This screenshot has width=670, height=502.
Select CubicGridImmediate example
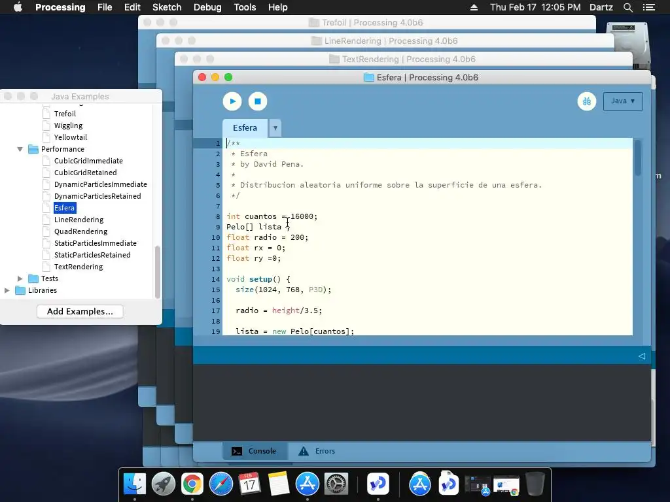88,161
